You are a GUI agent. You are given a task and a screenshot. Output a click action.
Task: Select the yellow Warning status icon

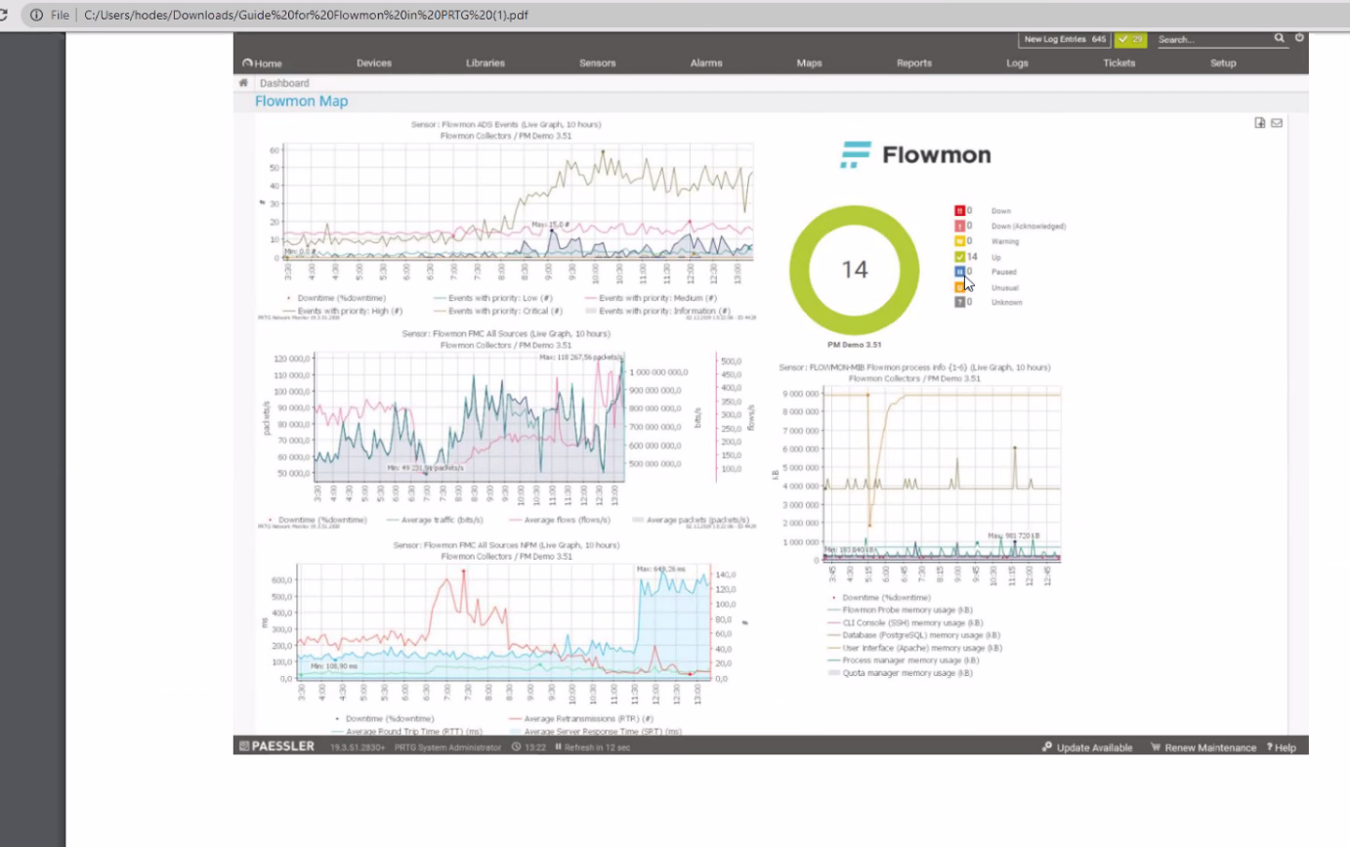pos(959,240)
